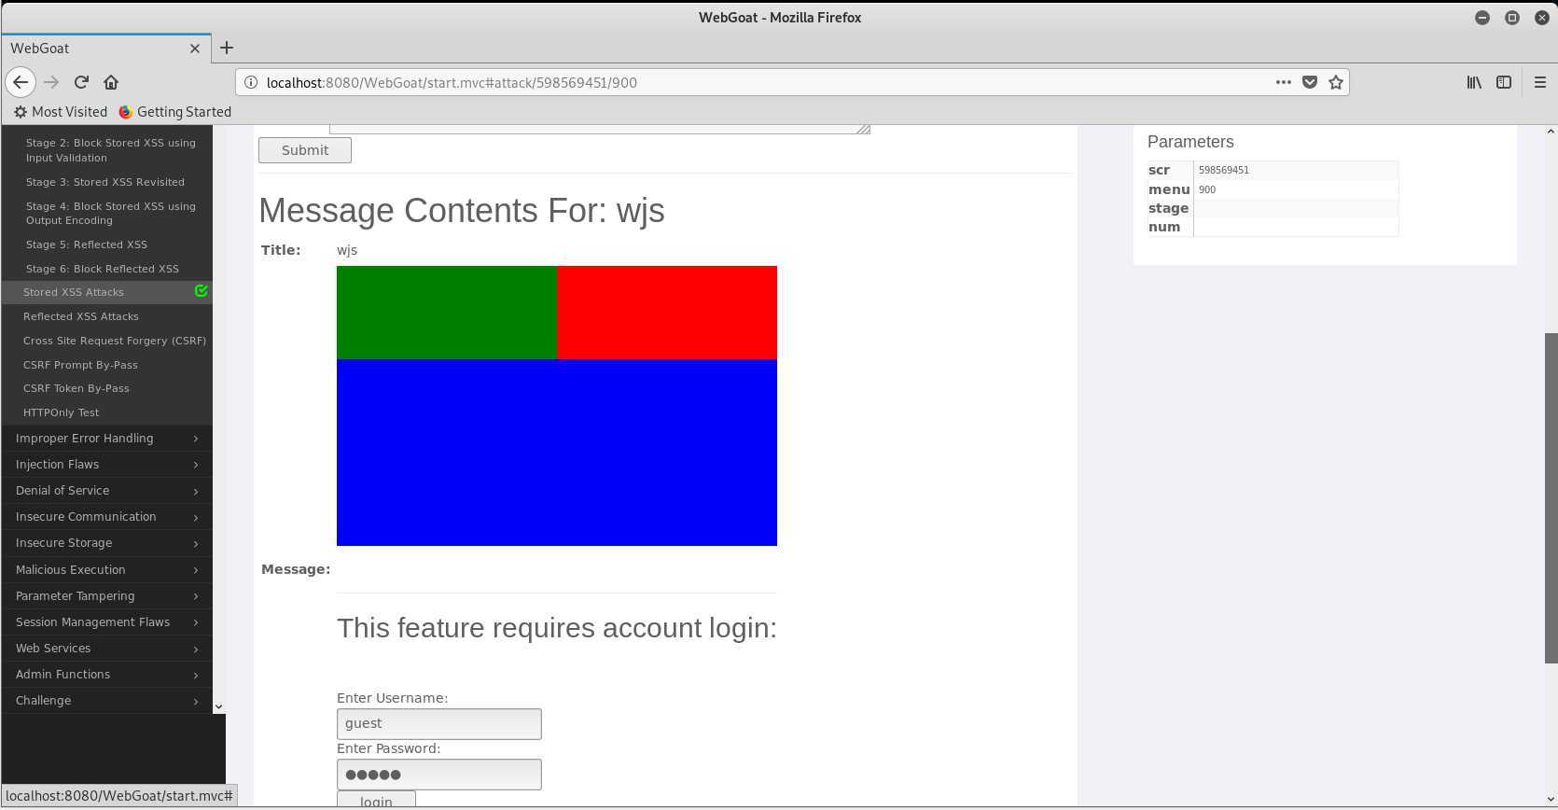This screenshot has width=1558, height=810.
Task: Expand Parameter Tampering category
Action: tap(106, 595)
